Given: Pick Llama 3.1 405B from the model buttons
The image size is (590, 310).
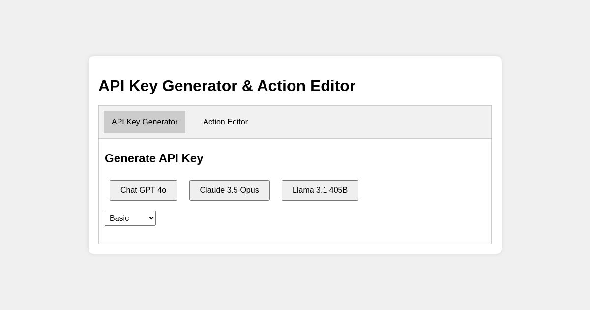Looking at the screenshot, I should click(320, 190).
